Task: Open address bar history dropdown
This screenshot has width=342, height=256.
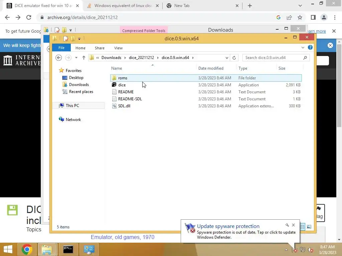Action: click(x=227, y=58)
